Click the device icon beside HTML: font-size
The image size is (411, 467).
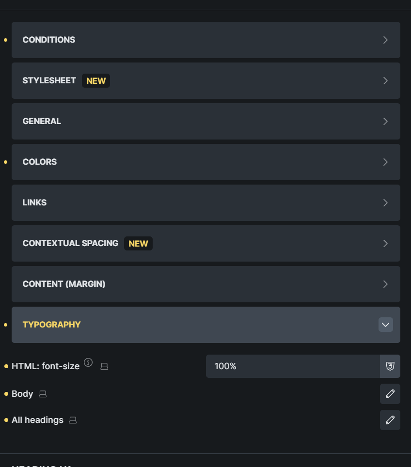click(104, 366)
